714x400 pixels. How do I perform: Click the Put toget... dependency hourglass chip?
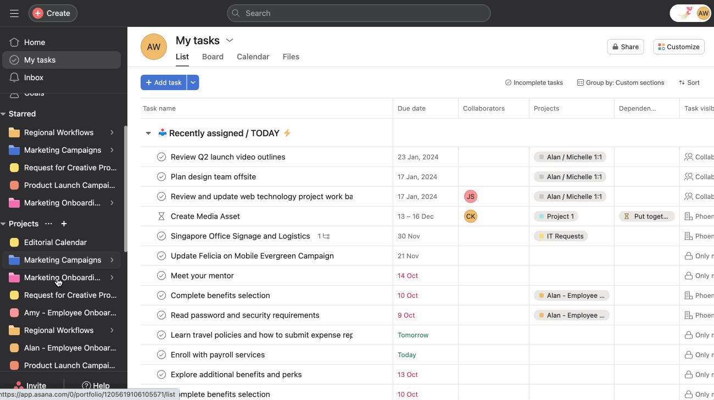pyautogui.click(x=647, y=216)
